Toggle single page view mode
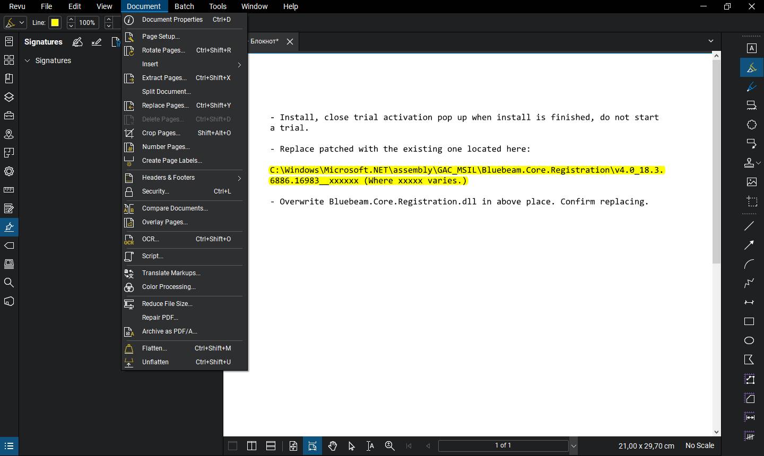The image size is (764, 456). click(x=232, y=446)
